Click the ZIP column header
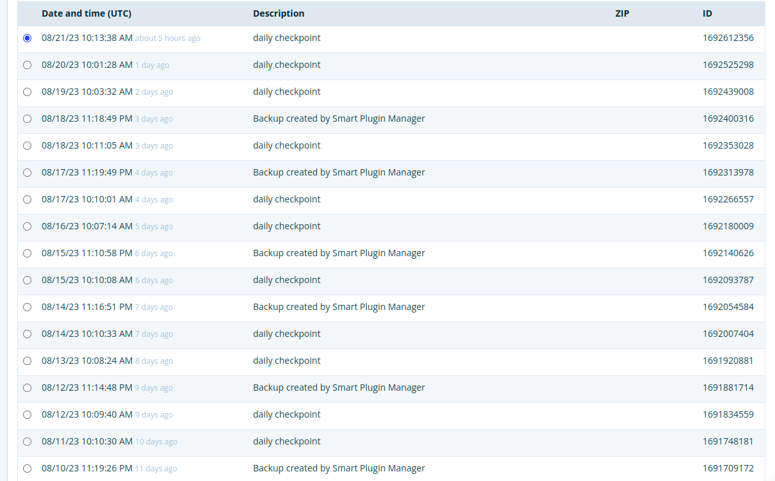This screenshot has height=481, width=775. click(x=622, y=13)
